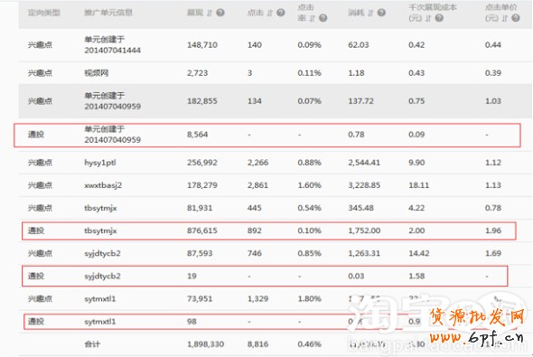Screen dimensions: 533x357
Task: Open the hysy1ptl promotion unit
Action: (x=100, y=163)
